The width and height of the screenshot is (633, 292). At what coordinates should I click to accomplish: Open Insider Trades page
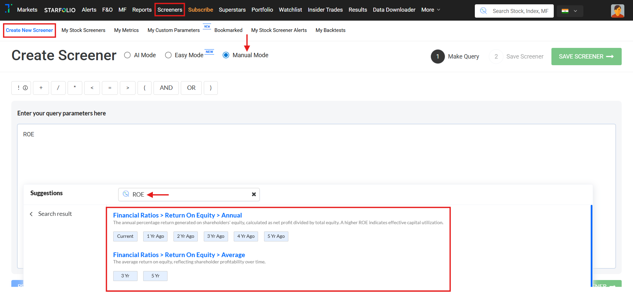[325, 10]
